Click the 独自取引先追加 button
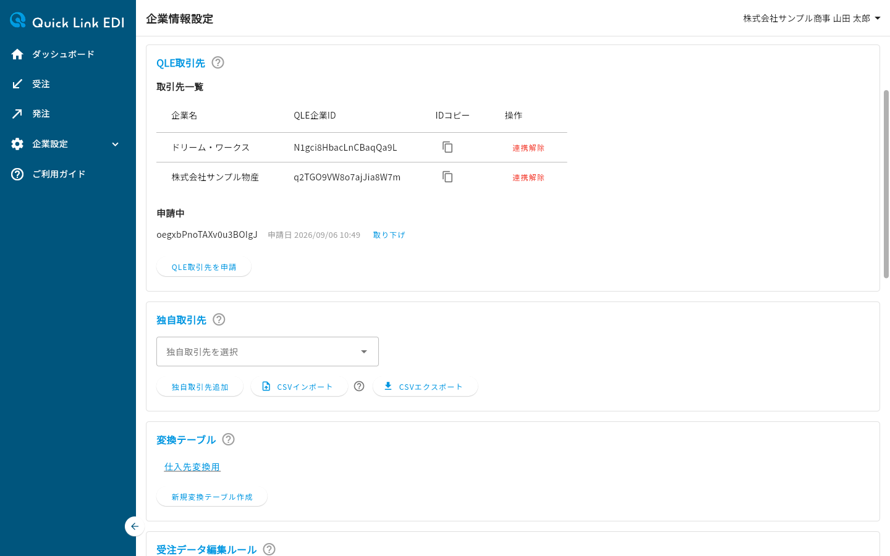 (200, 387)
